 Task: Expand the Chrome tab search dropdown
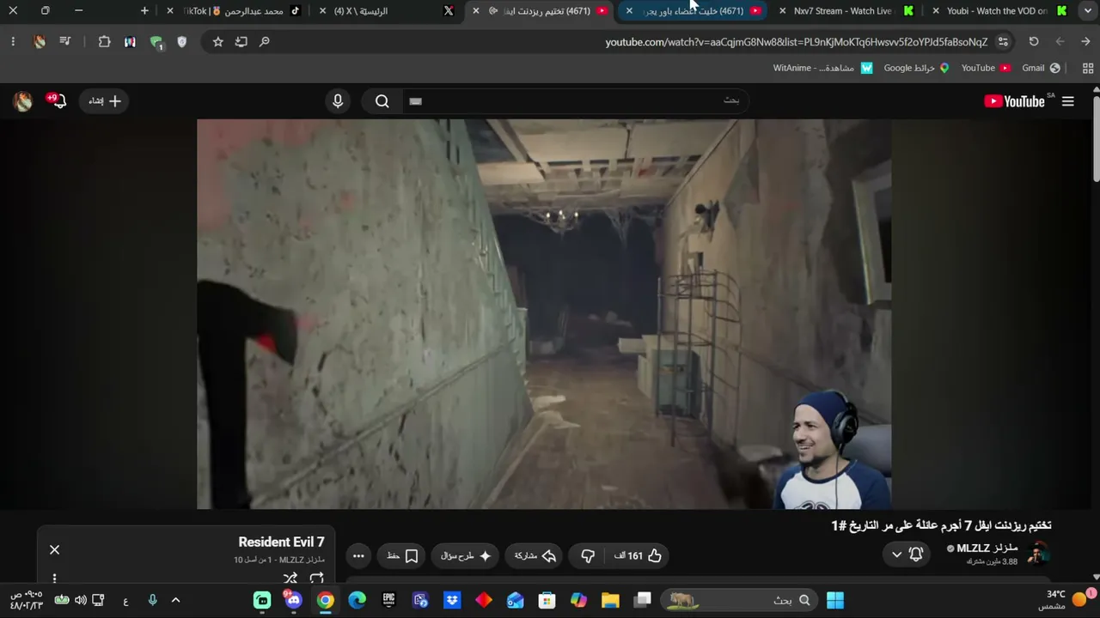[1087, 10]
